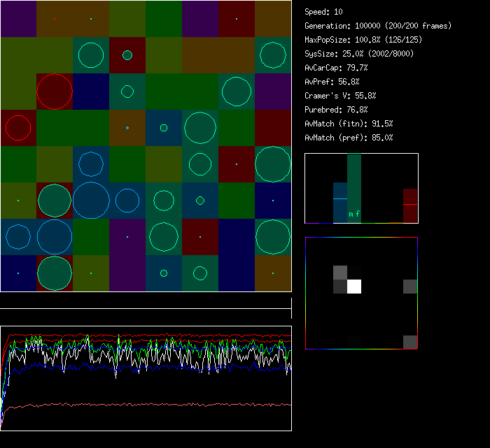Click the bottom-right gray heatmap cell
The width and height of the screenshot is (490, 448).
point(410,342)
